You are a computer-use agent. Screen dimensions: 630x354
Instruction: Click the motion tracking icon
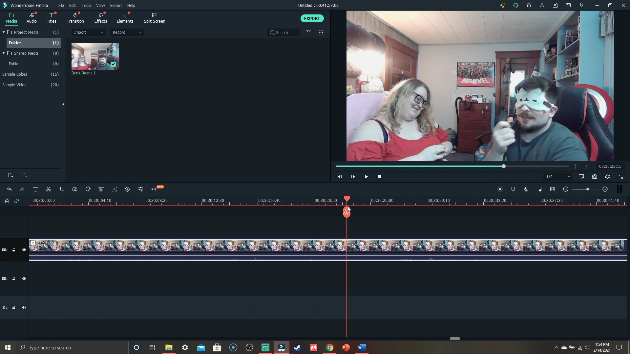pyautogui.click(x=114, y=189)
